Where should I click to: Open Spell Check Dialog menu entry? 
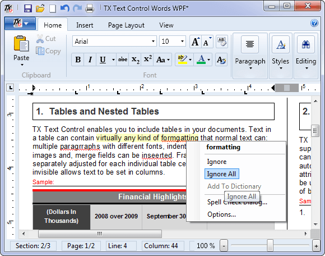[237, 202]
